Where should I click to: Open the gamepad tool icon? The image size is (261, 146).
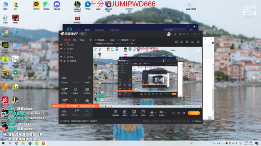tap(87, 101)
